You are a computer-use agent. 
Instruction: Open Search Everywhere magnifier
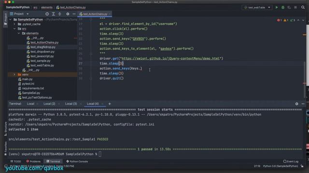[x=303, y=8]
